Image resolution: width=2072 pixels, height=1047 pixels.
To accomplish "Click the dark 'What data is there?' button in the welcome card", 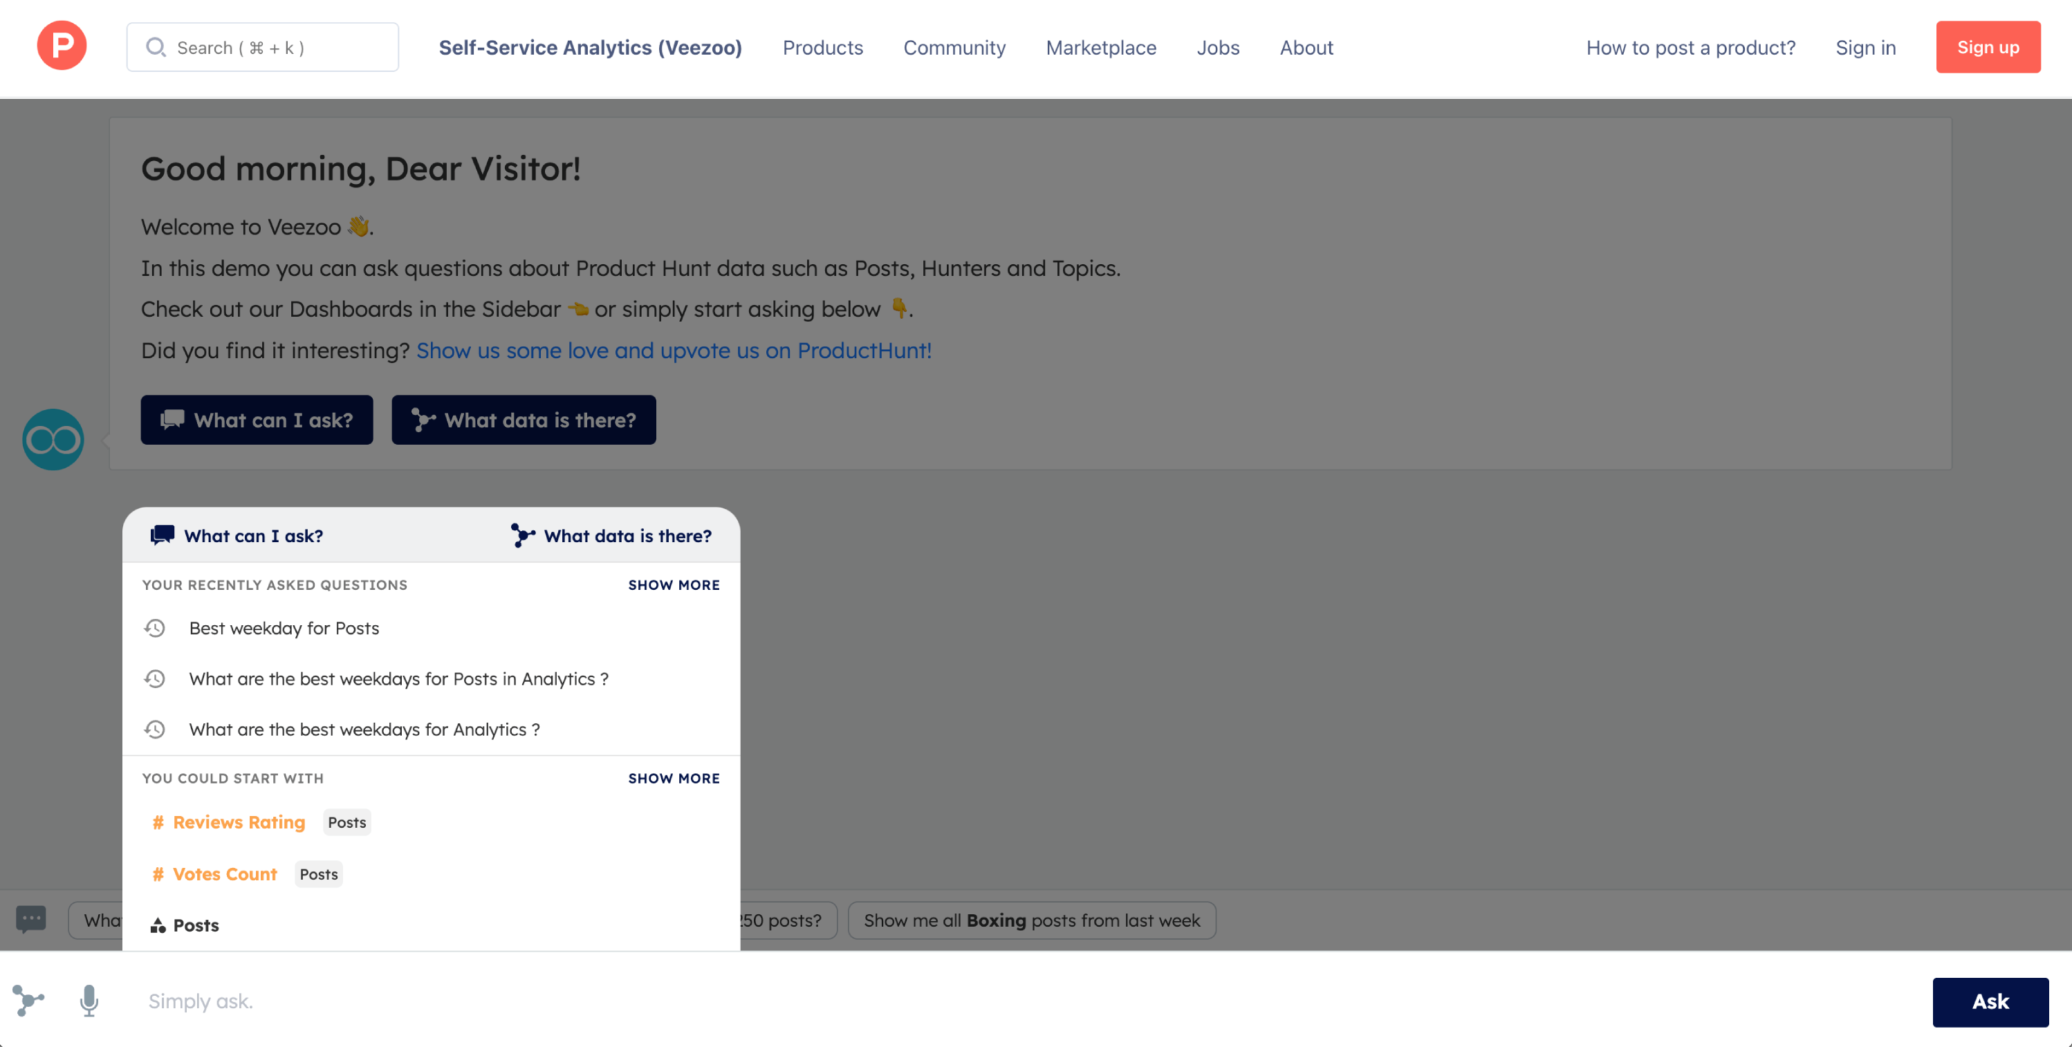I will tap(524, 420).
